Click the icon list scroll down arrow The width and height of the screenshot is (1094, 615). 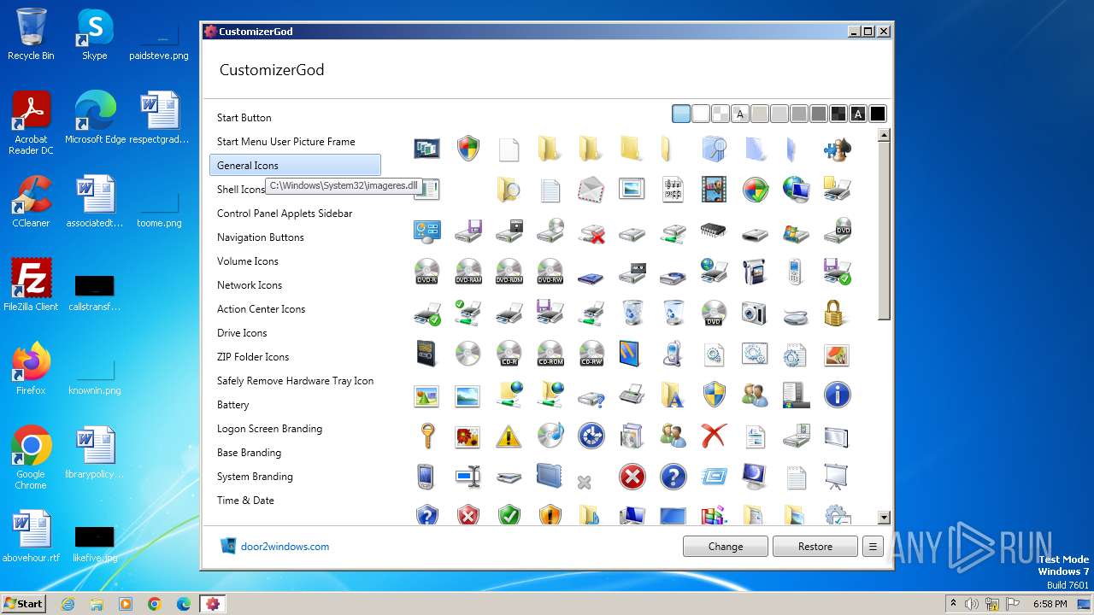tap(884, 518)
